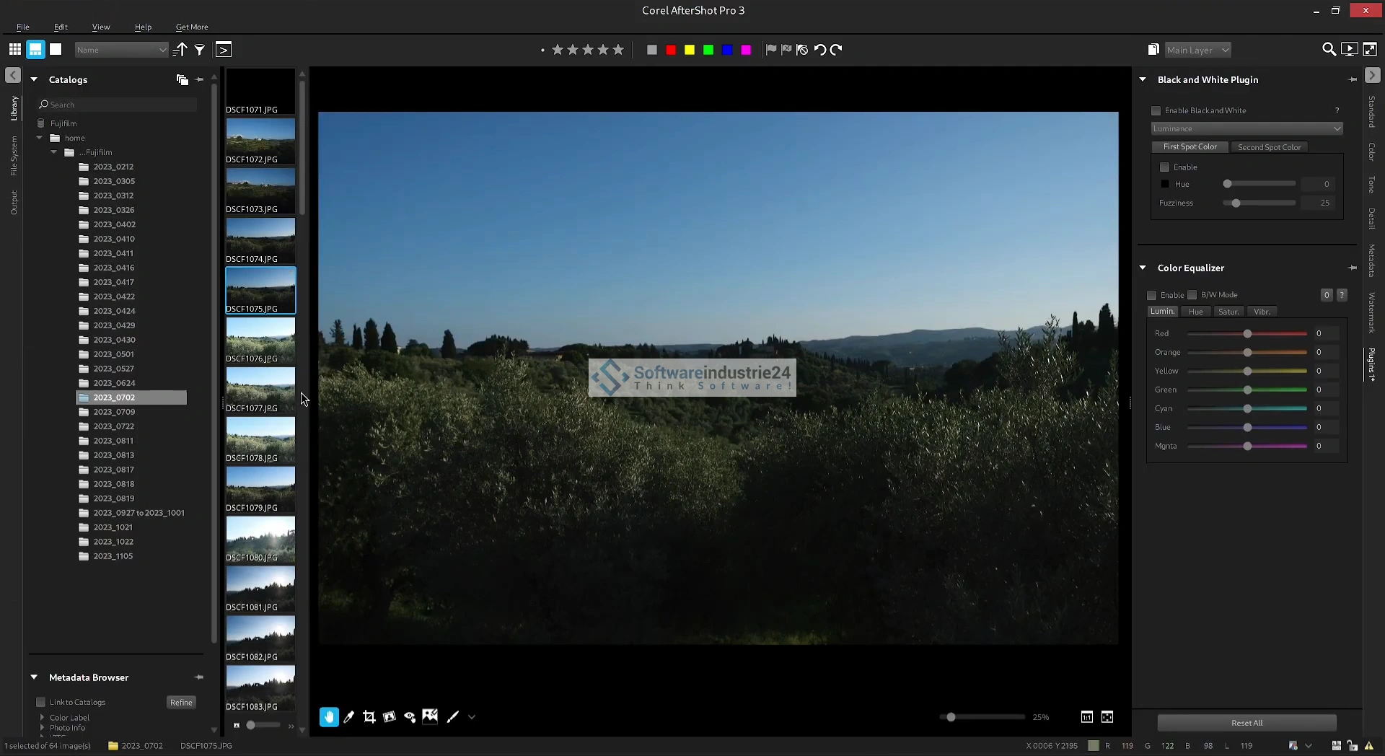Check the B/W Mode box
1385x756 pixels.
[x=1192, y=295]
